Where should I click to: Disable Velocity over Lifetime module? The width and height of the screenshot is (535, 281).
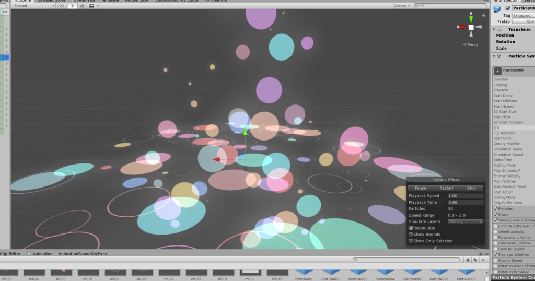tap(496, 220)
